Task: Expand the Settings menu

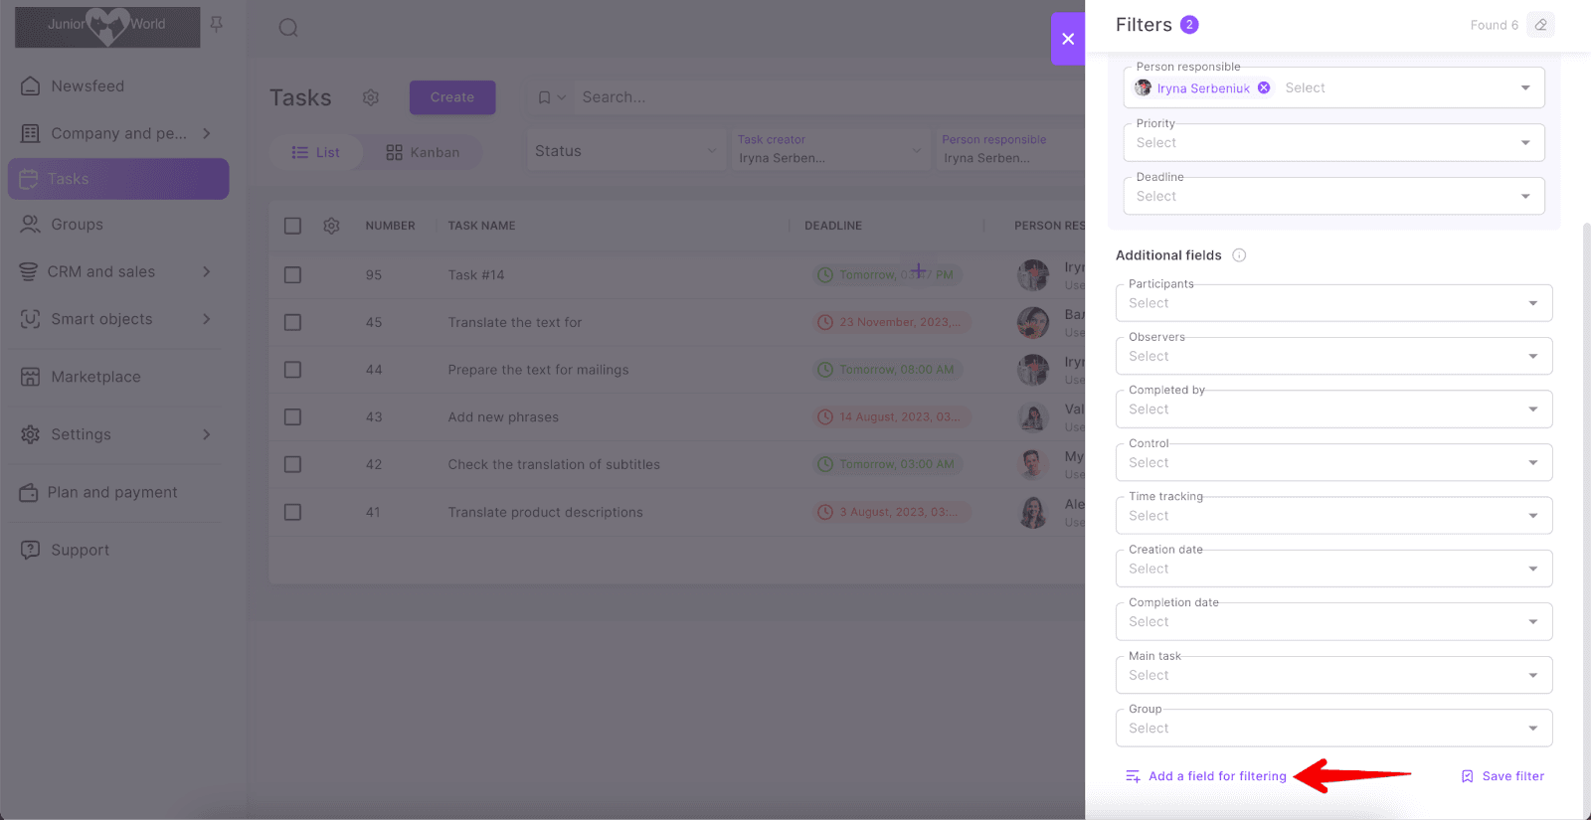Action: point(207,434)
